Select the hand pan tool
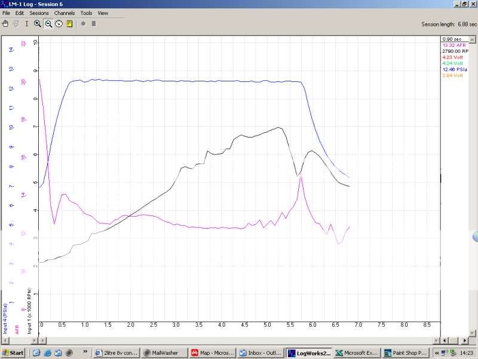 click(5, 24)
